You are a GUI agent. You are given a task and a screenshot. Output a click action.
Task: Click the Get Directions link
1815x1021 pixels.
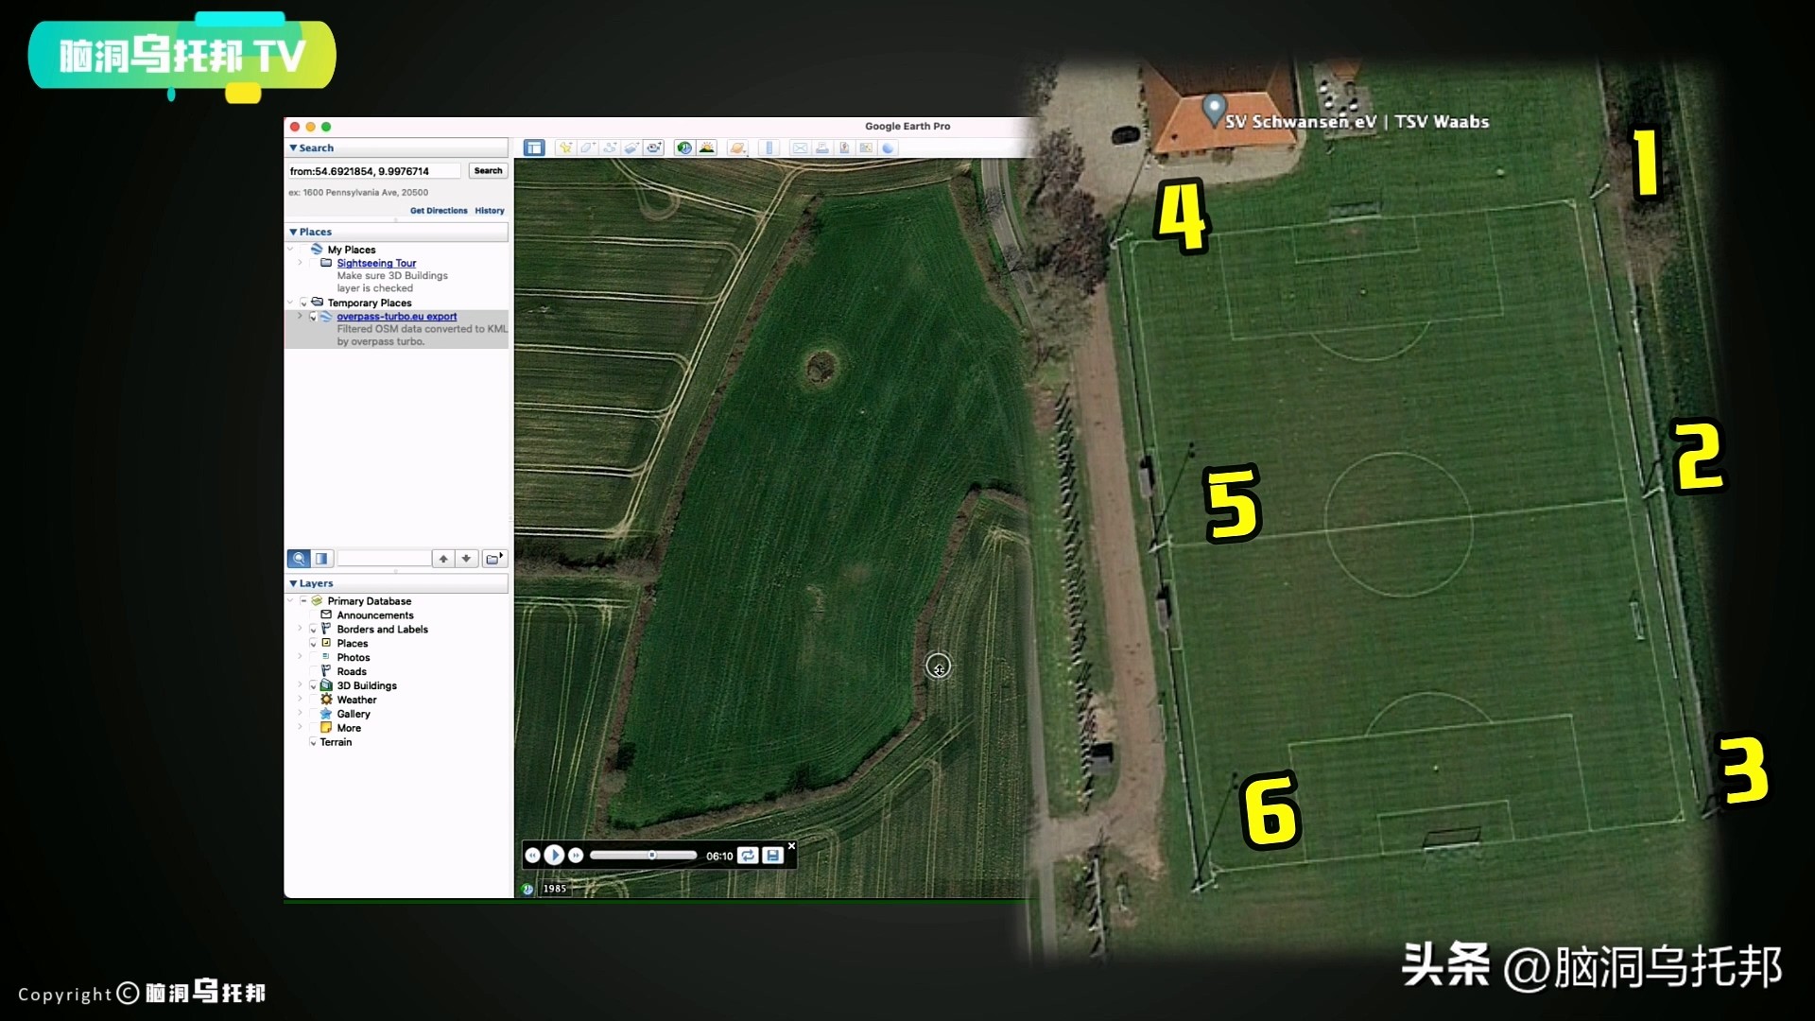pos(439,211)
